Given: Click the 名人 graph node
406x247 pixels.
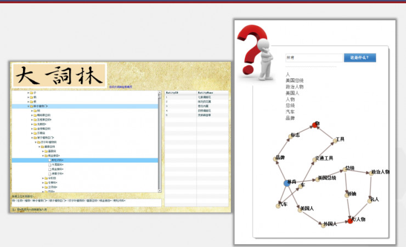Looking at the screenshot, I should (x=370, y=200).
